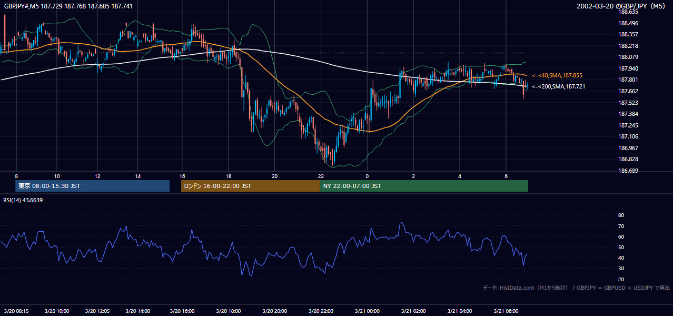
Task: Click price axis value 187.940
Action: tap(628, 68)
